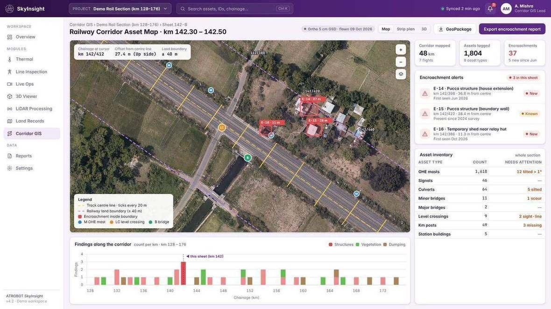Click the Corridor mapped 48 km card

click(435, 53)
